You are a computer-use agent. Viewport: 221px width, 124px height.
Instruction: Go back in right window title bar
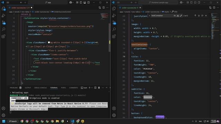coord(132,2)
